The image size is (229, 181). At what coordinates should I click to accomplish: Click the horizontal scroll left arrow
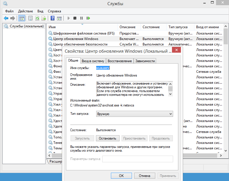49,155
